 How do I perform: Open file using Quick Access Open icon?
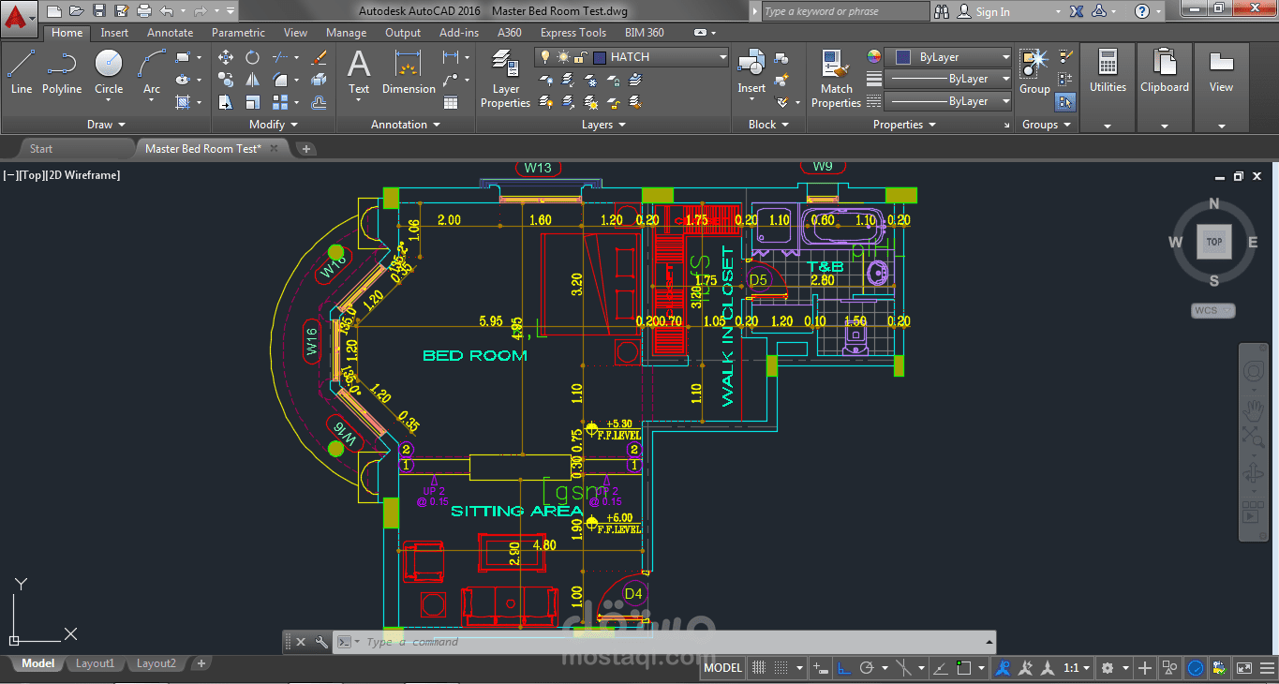76,11
